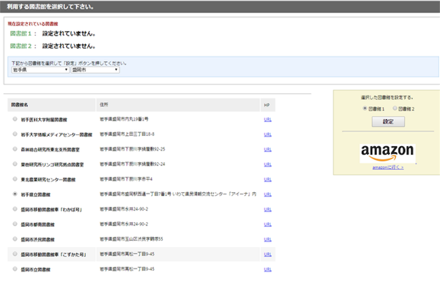The width and height of the screenshot is (440, 297).
Task: Select radio for 盛岡市都南図書館
Action: (x=15, y=224)
